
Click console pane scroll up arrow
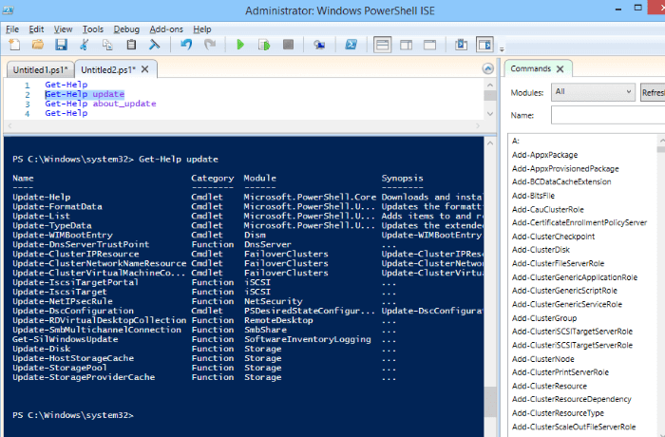coord(490,143)
